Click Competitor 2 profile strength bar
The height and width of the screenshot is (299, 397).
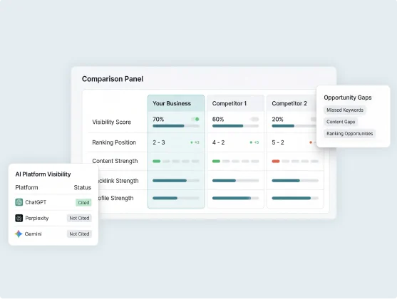pyautogui.click(x=295, y=198)
